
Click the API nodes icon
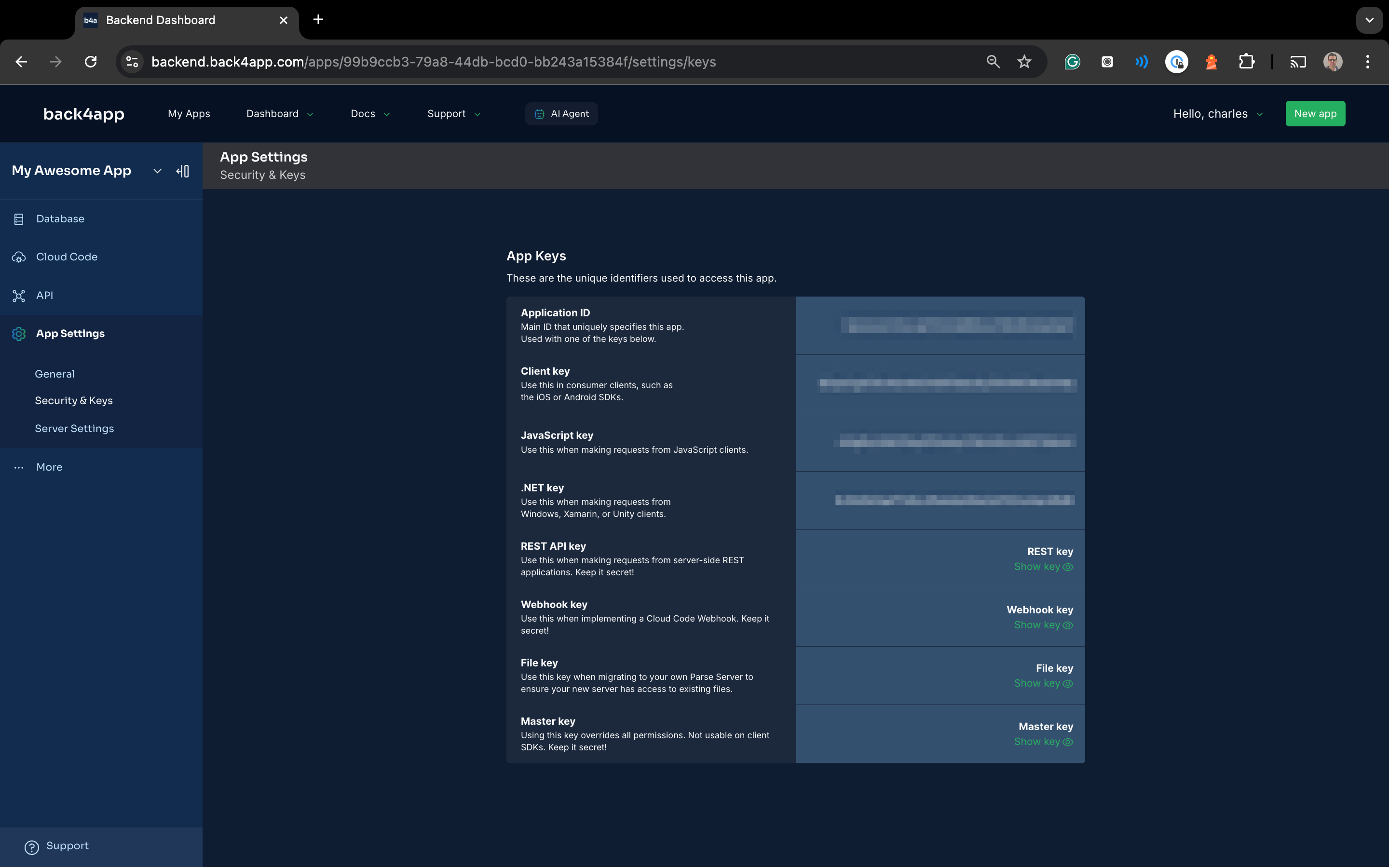(x=19, y=296)
